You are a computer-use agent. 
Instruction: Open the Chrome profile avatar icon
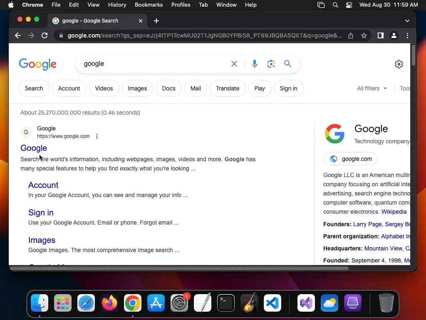tap(394, 35)
